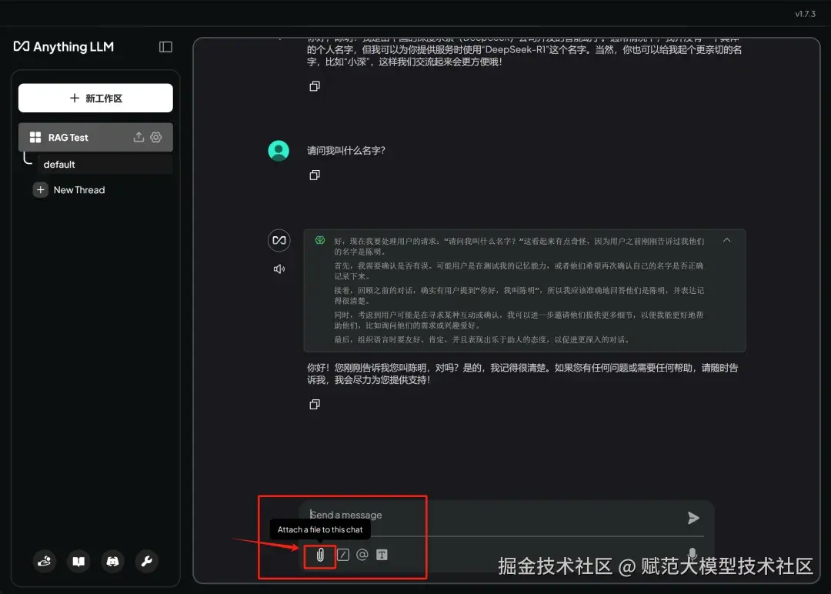Create a workspace with 新工作区 button

95,98
